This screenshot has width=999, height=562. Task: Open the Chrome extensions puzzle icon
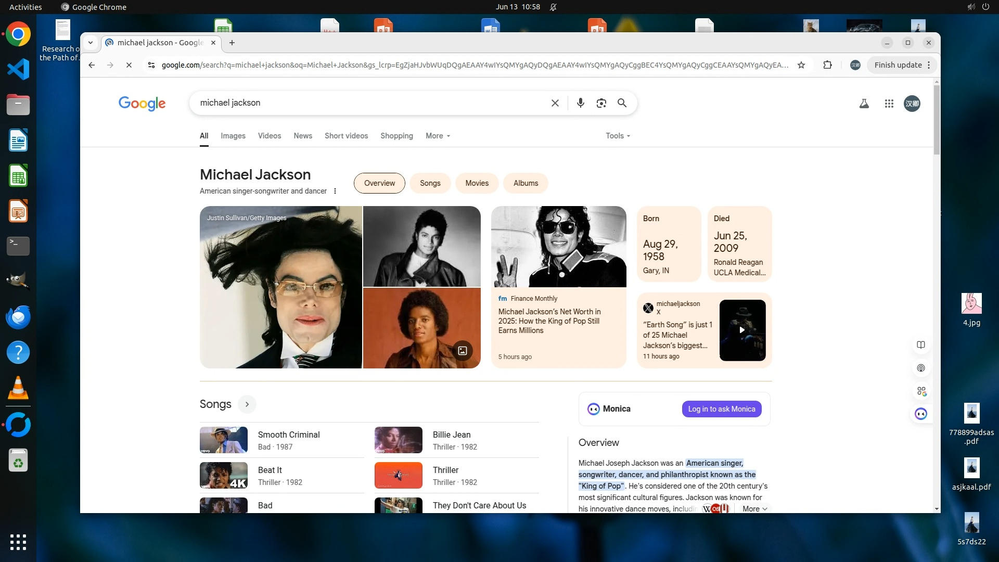(x=827, y=65)
